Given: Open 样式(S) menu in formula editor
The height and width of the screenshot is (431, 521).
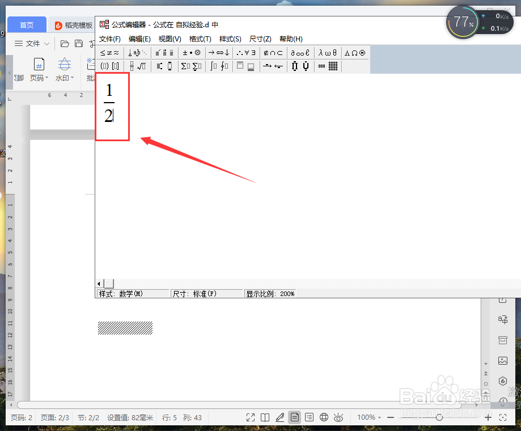Looking at the screenshot, I should tap(230, 39).
